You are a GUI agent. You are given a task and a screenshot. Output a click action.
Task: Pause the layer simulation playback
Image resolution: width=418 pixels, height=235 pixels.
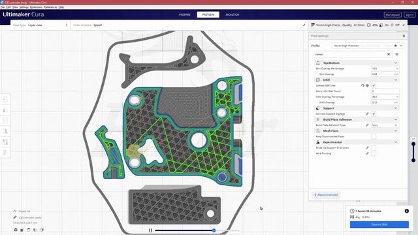[x=150, y=230]
